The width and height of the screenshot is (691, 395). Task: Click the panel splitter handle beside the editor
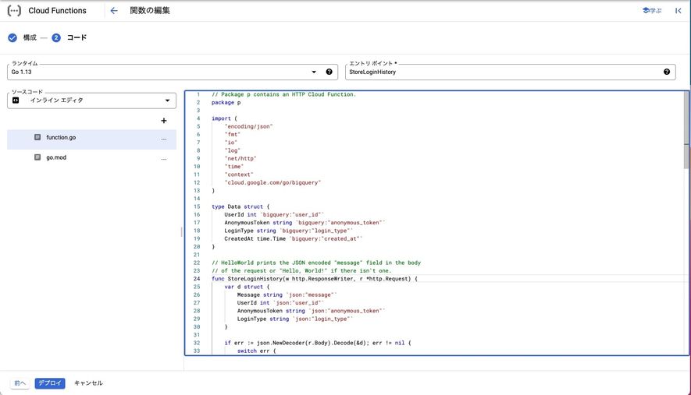182,232
